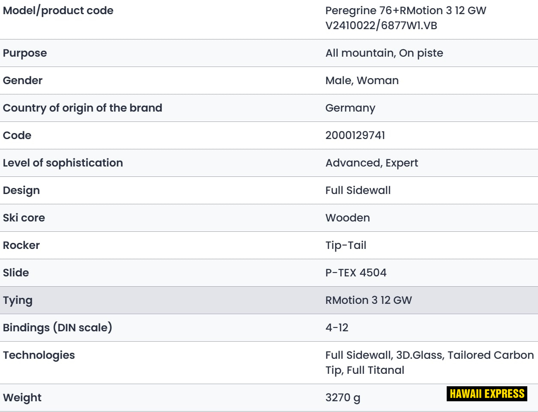Click the Tip-Tail rocker value
The height and width of the screenshot is (412, 538).
(x=346, y=245)
